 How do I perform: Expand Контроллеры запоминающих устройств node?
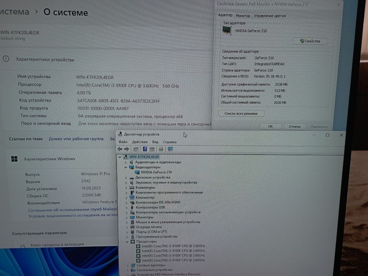(126, 212)
